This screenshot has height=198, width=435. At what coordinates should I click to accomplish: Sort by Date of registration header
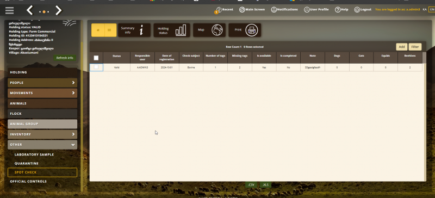(167, 58)
